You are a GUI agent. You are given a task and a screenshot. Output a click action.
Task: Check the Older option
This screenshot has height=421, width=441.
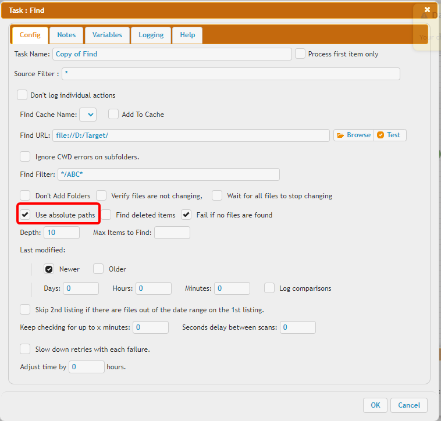pyautogui.click(x=98, y=269)
